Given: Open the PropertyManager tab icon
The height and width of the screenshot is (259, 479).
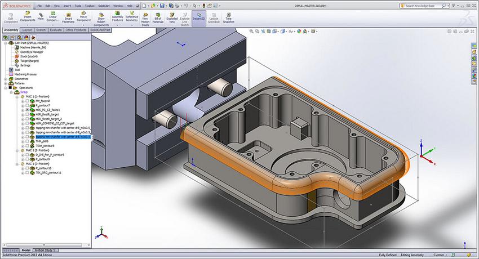Looking at the screenshot, I should 12,38.
